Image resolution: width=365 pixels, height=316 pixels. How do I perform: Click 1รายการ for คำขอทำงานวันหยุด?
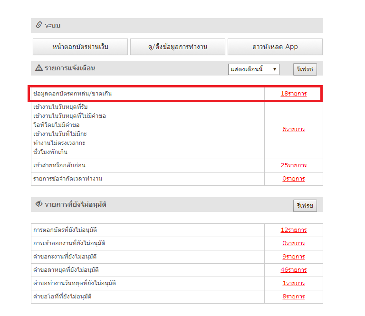point(293,283)
